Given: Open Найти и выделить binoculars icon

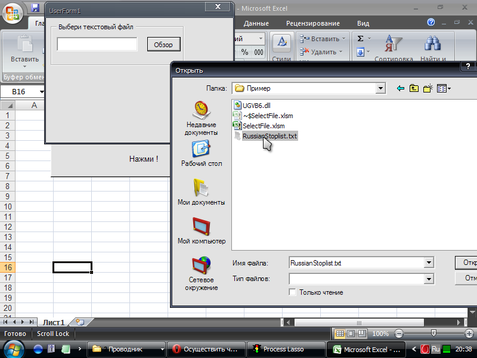Looking at the screenshot, I should point(433,43).
